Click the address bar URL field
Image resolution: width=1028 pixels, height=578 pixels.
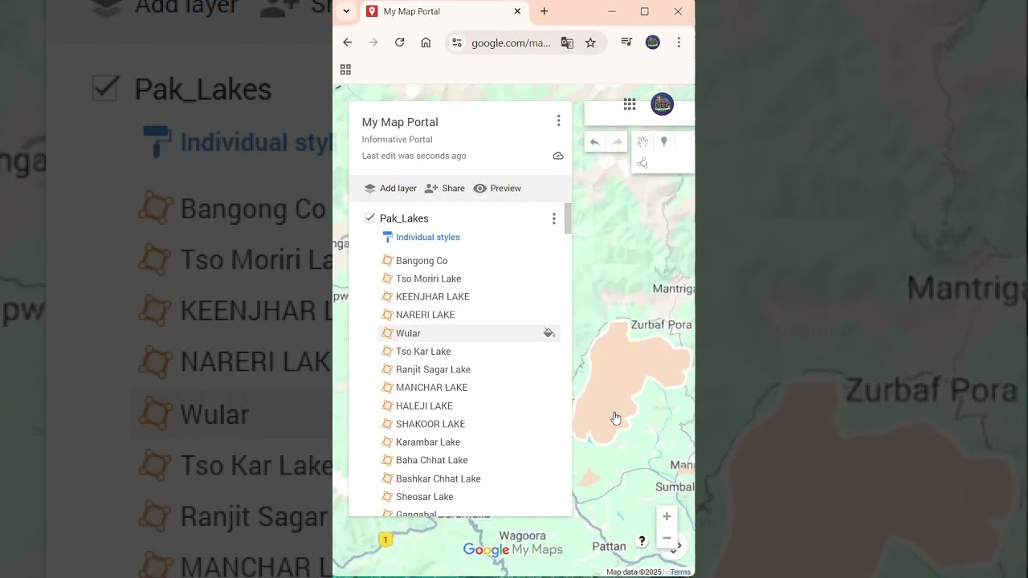(511, 43)
